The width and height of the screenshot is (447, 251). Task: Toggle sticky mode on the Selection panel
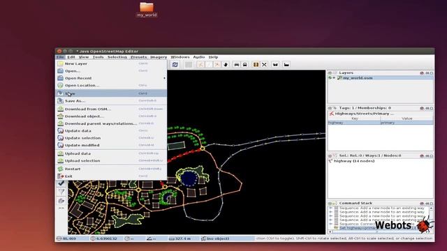click(x=427, y=155)
